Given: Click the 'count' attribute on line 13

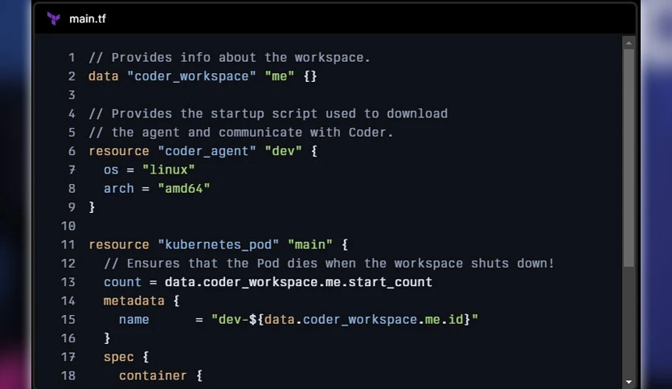Looking at the screenshot, I should pos(122,282).
